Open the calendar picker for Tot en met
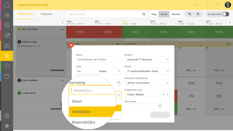This screenshot has height=131, width=233. click(x=160, y=106)
